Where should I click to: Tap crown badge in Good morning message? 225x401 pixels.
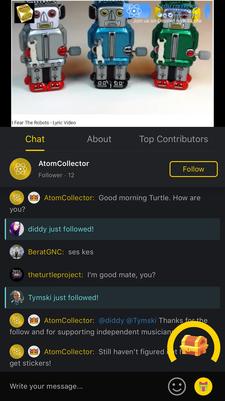(34, 198)
